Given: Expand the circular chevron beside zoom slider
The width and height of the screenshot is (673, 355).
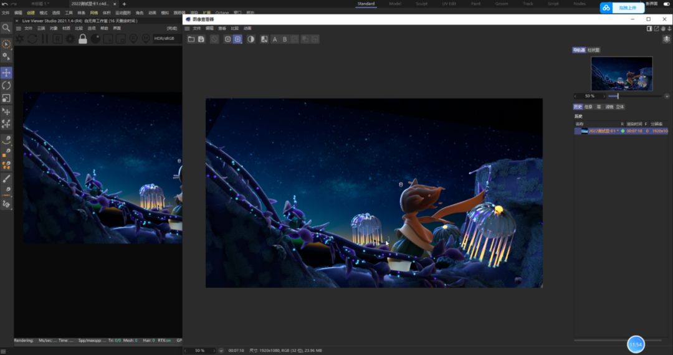Looking at the screenshot, I should pyautogui.click(x=667, y=96).
